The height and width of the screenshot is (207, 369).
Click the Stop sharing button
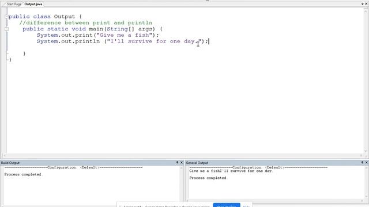(227, 205)
